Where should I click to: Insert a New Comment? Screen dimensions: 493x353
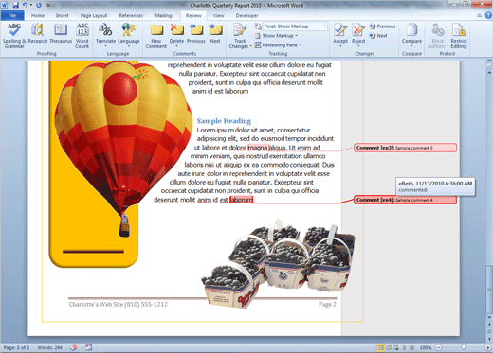[156, 36]
